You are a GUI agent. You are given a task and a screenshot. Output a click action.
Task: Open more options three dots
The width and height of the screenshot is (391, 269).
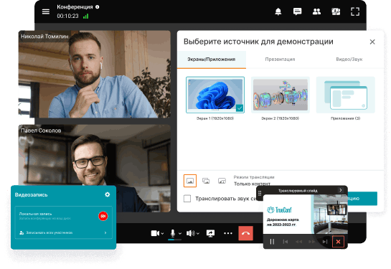228,233
